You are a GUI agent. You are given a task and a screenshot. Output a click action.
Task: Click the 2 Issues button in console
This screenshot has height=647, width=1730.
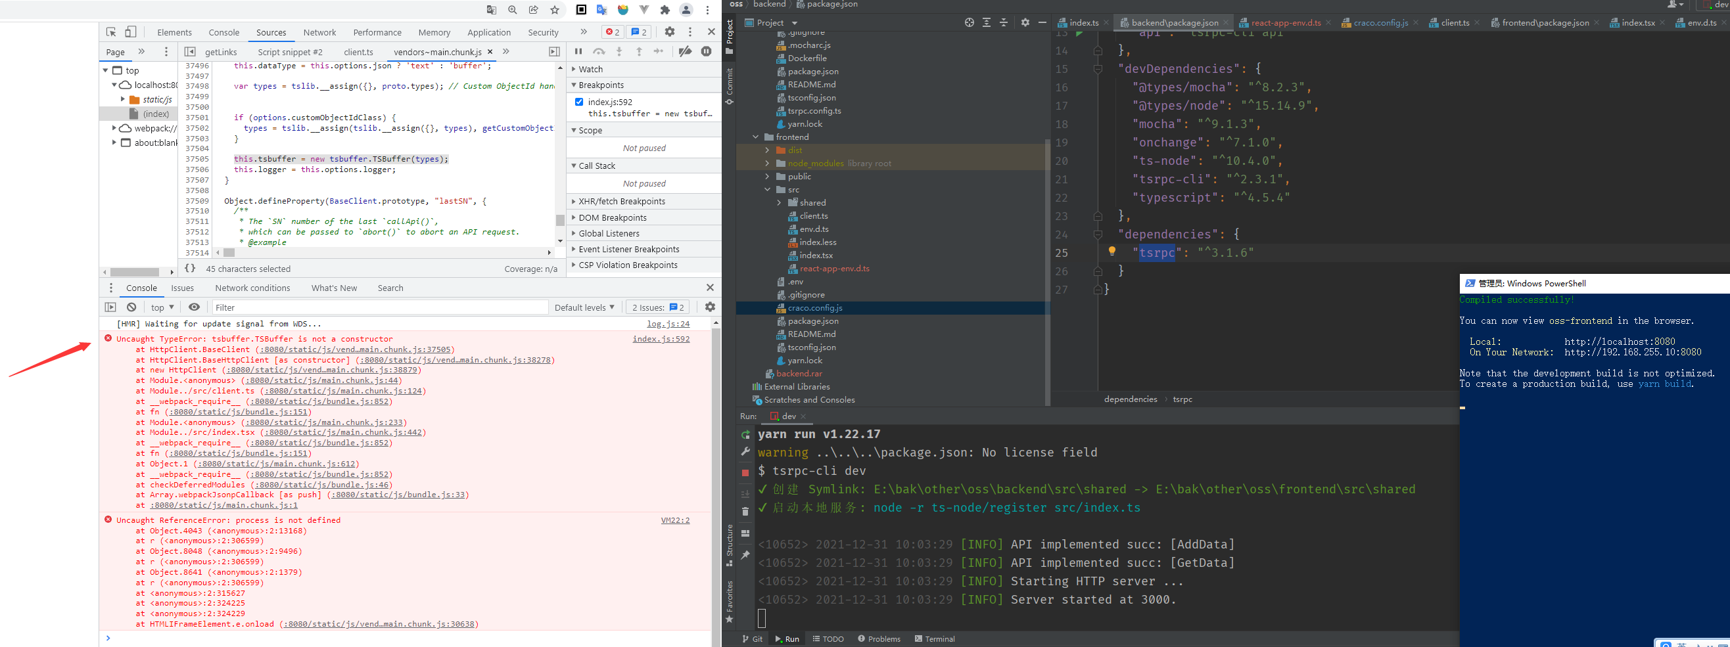pos(657,307)
